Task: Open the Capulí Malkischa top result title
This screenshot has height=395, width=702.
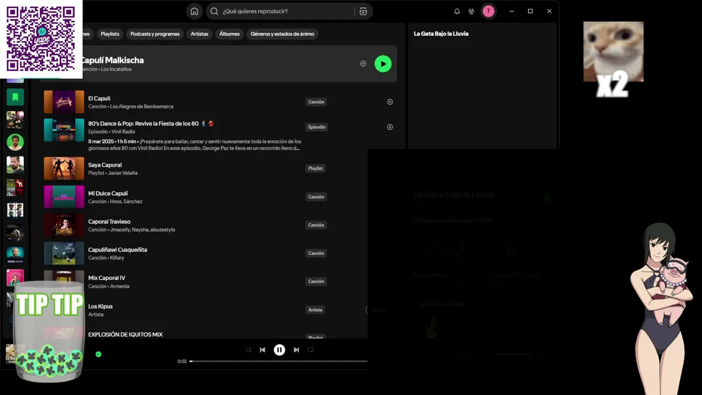Action: [112, 60]
